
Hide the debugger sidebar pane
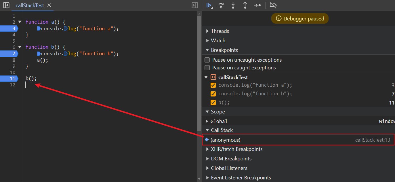[195, 5]
